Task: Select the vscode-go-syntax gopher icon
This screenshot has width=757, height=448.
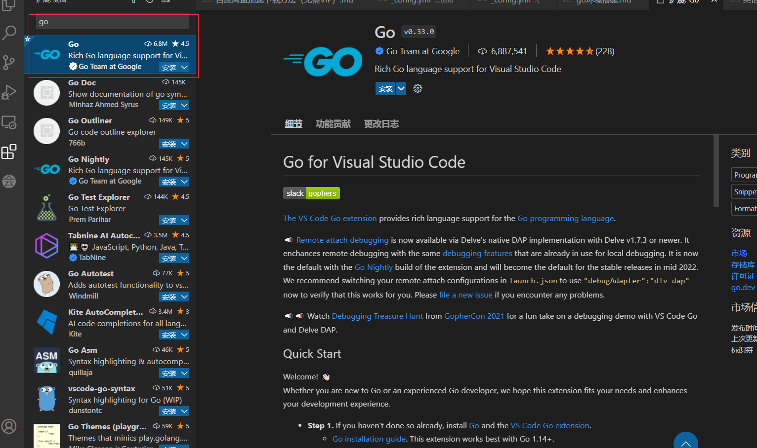Action: click(46, 399)
